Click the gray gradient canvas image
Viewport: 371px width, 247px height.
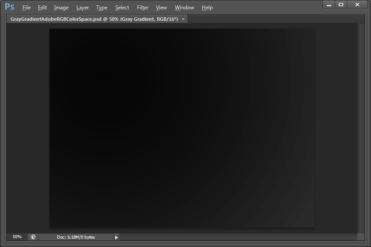pos(182,128)
